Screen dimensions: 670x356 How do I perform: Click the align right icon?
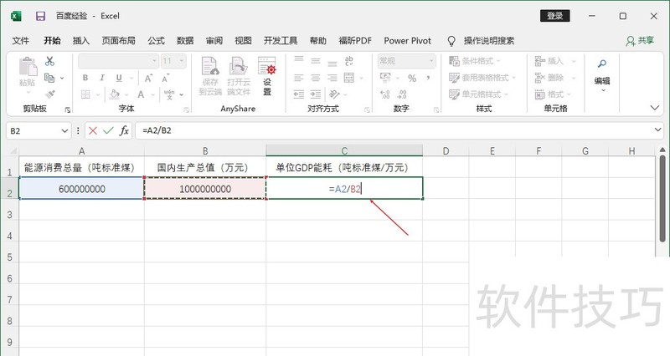(332, 78)
